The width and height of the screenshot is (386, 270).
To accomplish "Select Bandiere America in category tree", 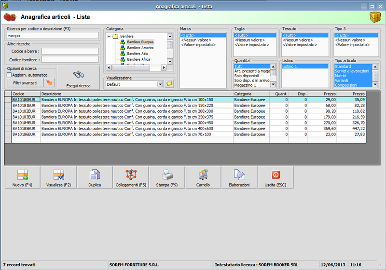I will 140,48.
